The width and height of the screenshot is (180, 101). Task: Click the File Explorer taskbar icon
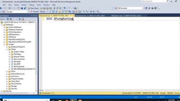[x=60, y=100]
